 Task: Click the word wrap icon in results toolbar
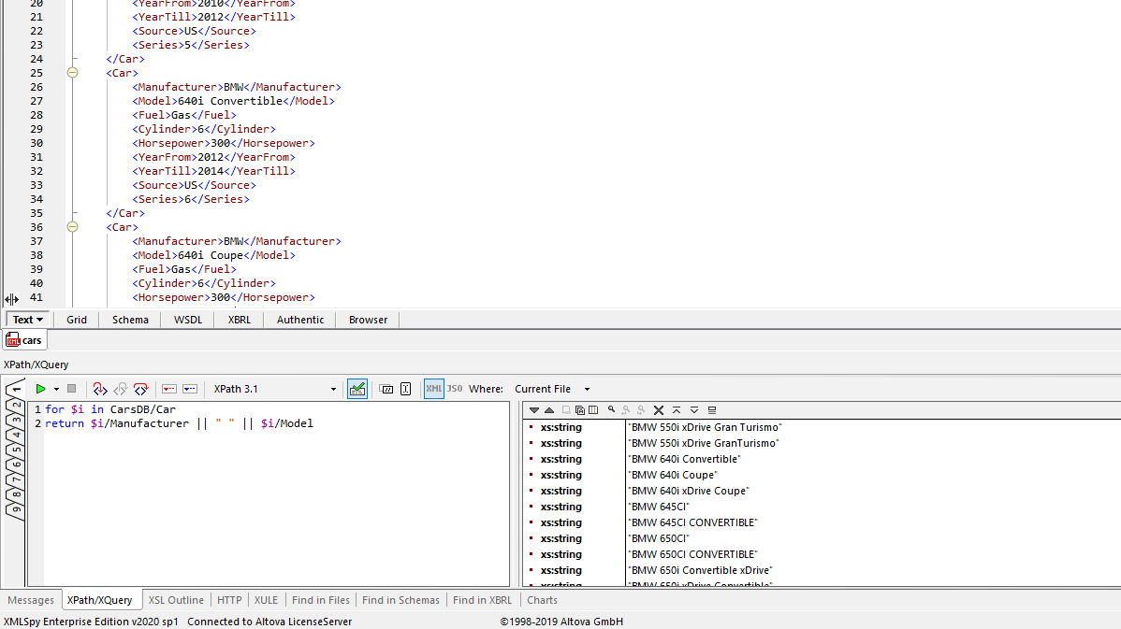712,409
